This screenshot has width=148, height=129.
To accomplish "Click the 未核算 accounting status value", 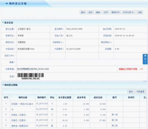I will tap(20, 36).
